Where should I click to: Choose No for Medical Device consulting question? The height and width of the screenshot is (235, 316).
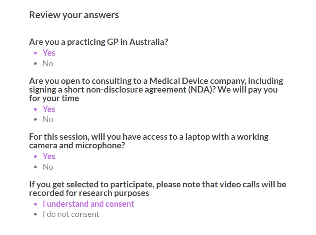(x=48, y=119)
